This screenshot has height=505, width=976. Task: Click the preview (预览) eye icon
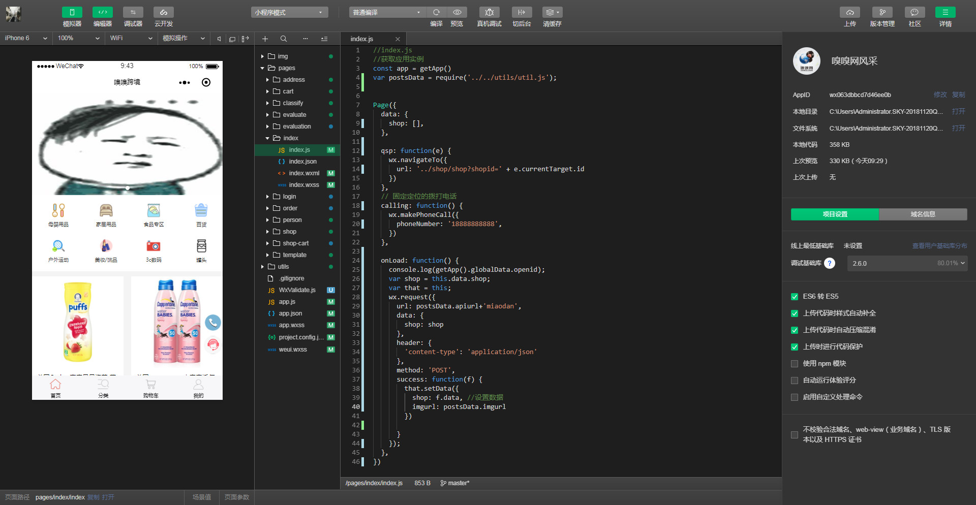tap(456, 13)
